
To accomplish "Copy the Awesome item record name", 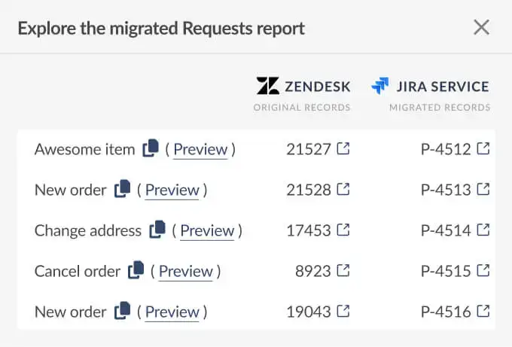I will (x=151, y=148).
